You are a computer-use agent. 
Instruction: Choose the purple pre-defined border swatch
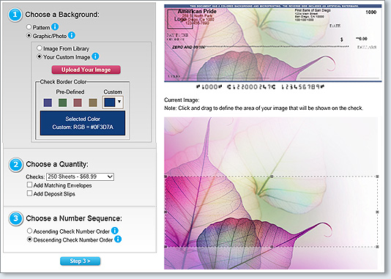(x=48, y=103)
